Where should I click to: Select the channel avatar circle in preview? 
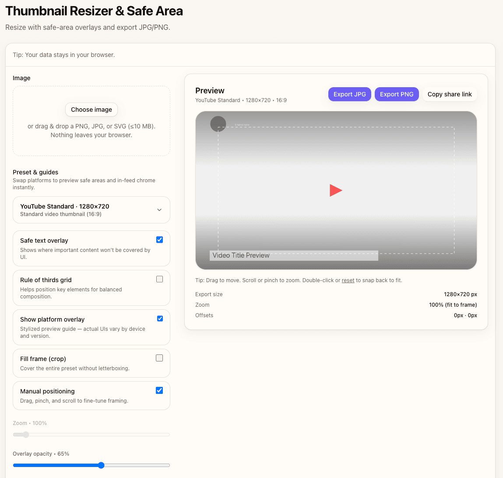218,124
